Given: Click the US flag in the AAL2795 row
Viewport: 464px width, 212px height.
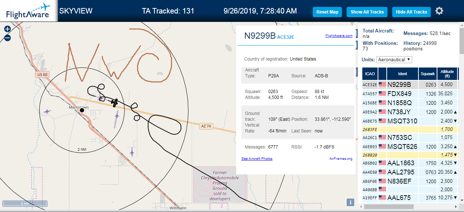Looking at the screenshot, I should tap(382, 172).
